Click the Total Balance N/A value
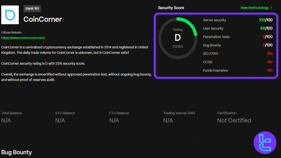The width and height of the screenshot is (281, 158). pos(6,120)
